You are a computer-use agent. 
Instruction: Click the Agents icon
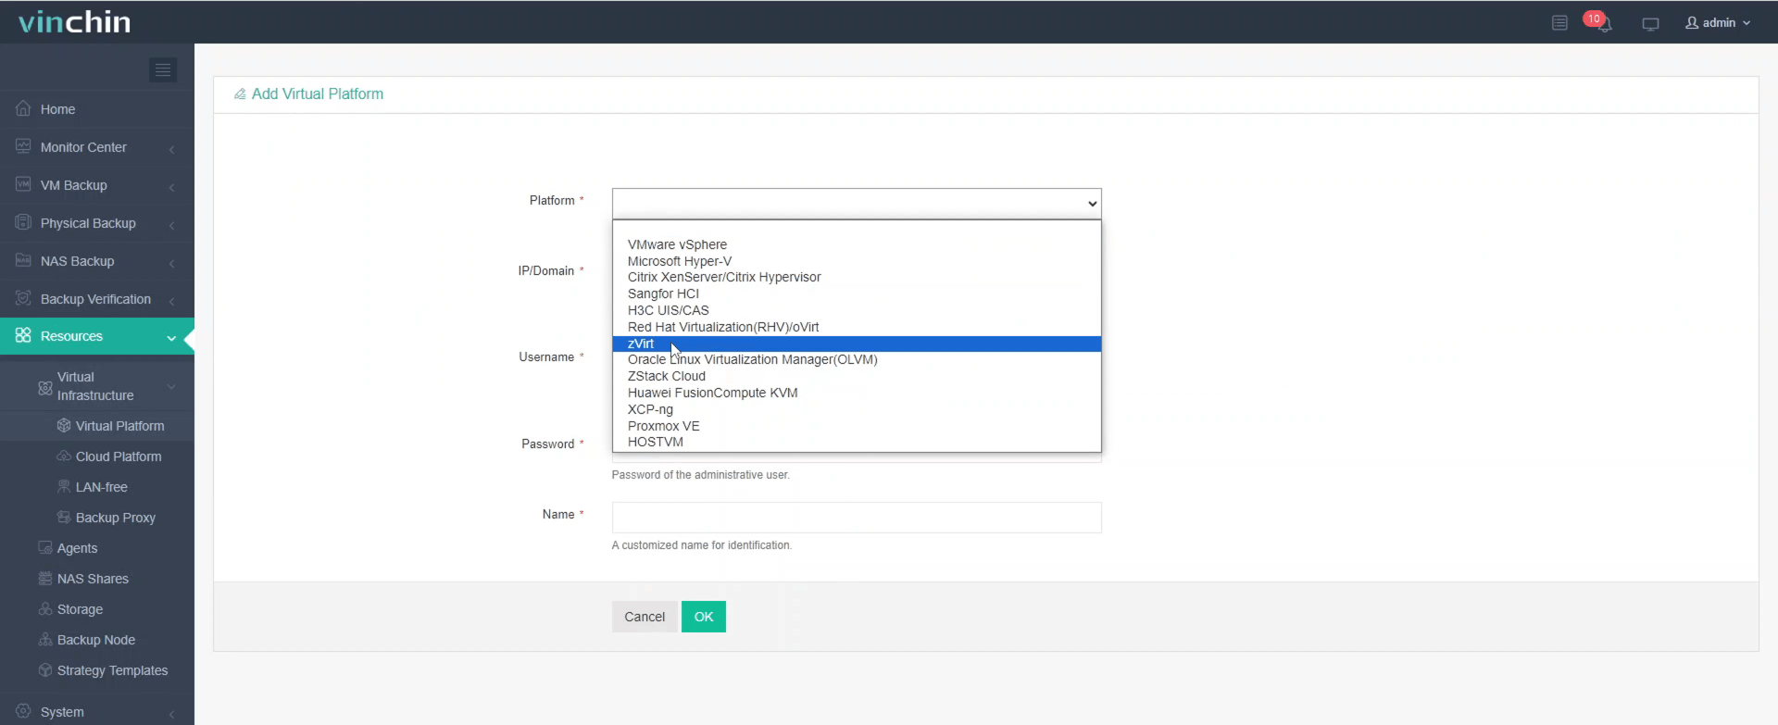click(44, 547)
